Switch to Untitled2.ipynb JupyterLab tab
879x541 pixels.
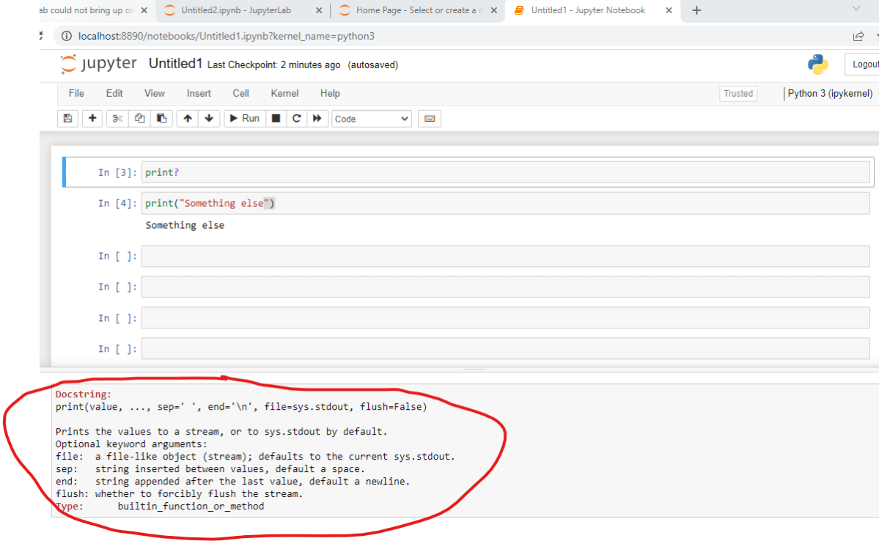pos(236,10)
